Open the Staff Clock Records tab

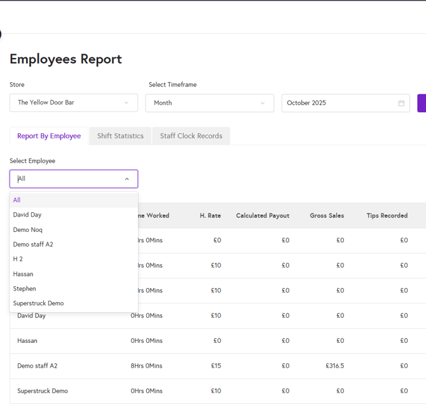coord(191,136)
